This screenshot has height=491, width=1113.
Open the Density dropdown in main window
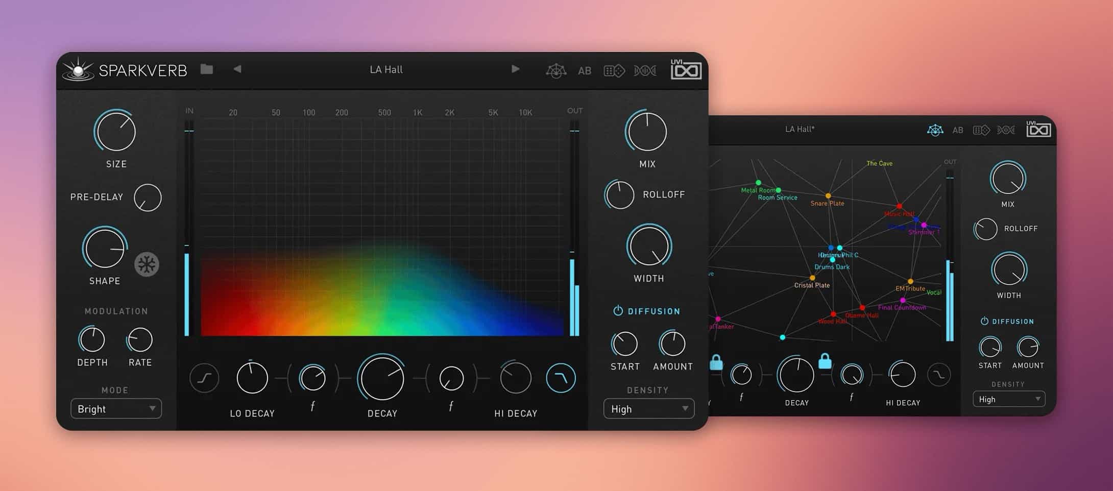(648, 409)
